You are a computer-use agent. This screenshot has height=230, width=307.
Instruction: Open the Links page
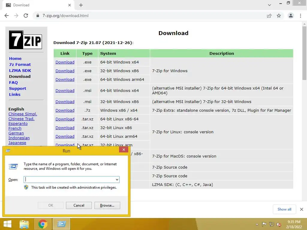[x=15, y=94]
